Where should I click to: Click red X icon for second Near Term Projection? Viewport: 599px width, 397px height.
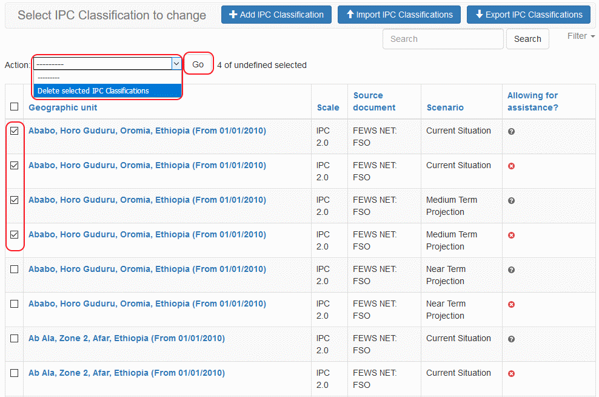click(x=511, y=304)
